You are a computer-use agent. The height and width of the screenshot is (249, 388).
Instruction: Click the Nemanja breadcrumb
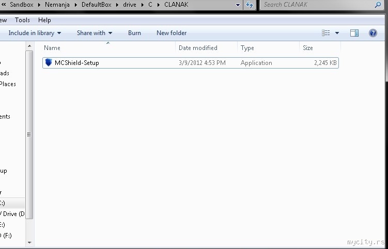click(57, 5)
